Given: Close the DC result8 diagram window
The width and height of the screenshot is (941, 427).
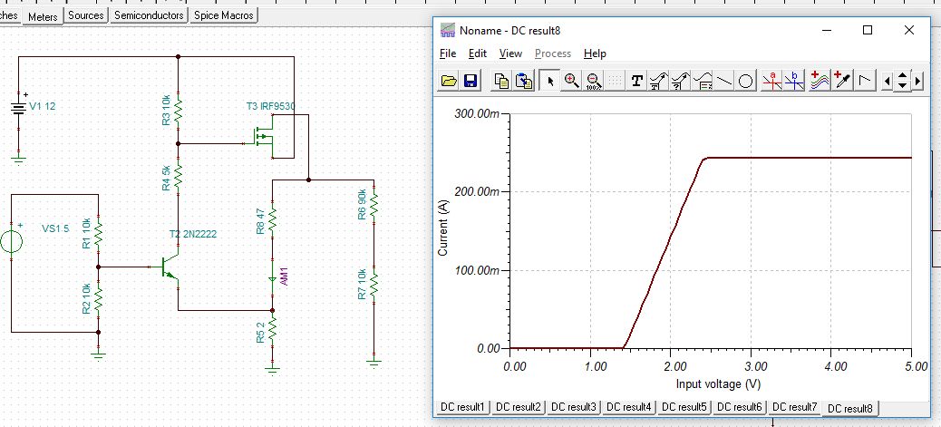Looking at the screenshot, I should (909, 30).
